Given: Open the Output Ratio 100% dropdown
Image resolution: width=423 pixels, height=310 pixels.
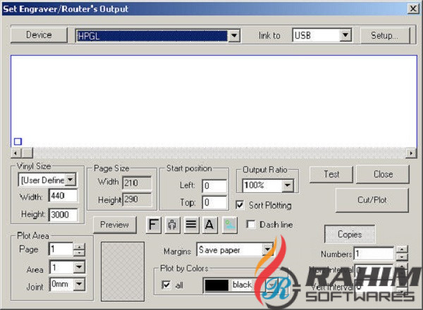Looking at the screenshot, I should (x=288, y=185).
